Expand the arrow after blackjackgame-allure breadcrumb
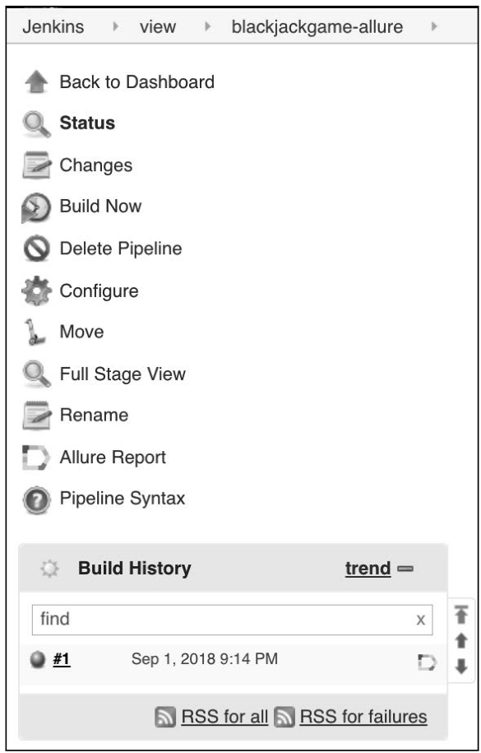Image resolution: width=481 pixels, height=753 pixels. pyautogui.click(x=434, y=26)
